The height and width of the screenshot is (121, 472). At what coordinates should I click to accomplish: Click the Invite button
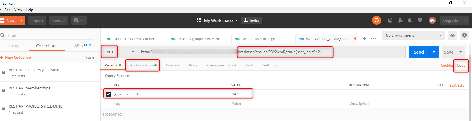[252, 20]
